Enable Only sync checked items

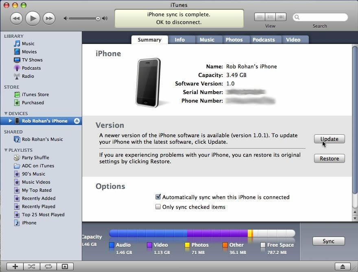click(x=158, y=206)
